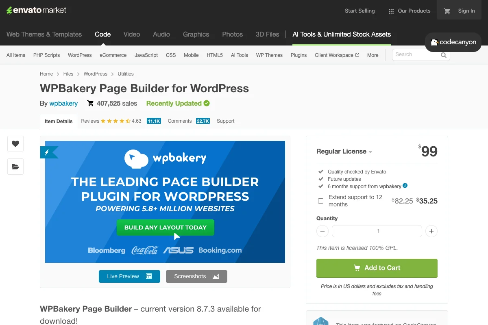Open the WP Themes category link
Screen dimensions: 488x325
click(269, 55)
